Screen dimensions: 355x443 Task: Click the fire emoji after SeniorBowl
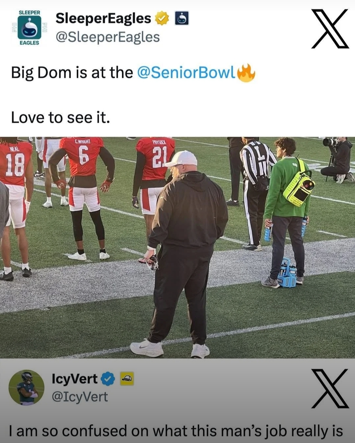tap(246, 72)
